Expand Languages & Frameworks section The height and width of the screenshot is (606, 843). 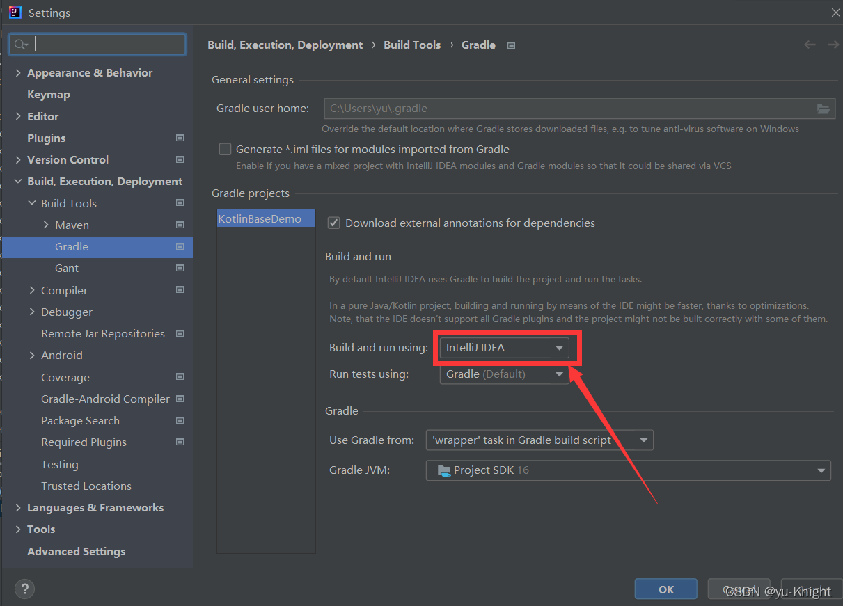click(18, 507)
